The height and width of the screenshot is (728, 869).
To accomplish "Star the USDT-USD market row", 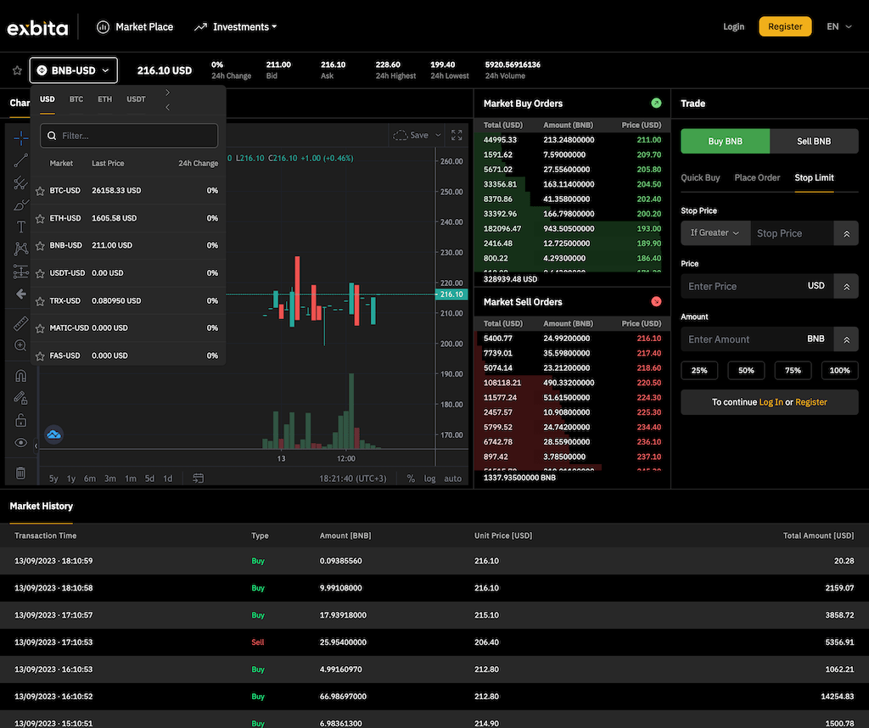I will [40, 274].
